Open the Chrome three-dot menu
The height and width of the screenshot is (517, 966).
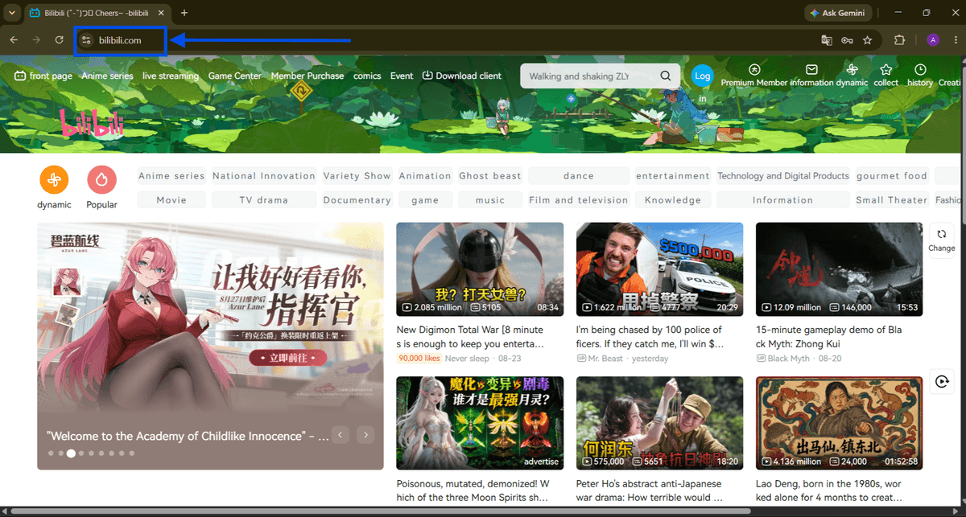pyautogui.click(x=956, y=40)
